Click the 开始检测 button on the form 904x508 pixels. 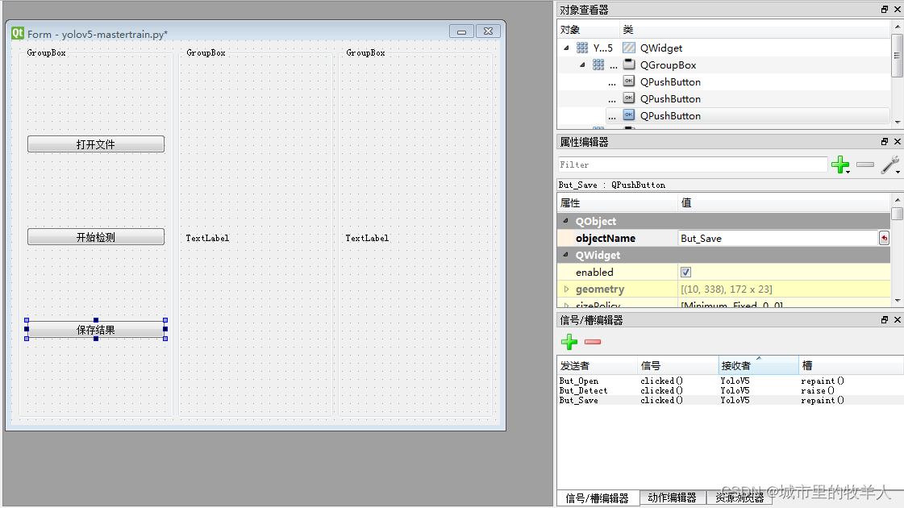click(x=96, y=237)
